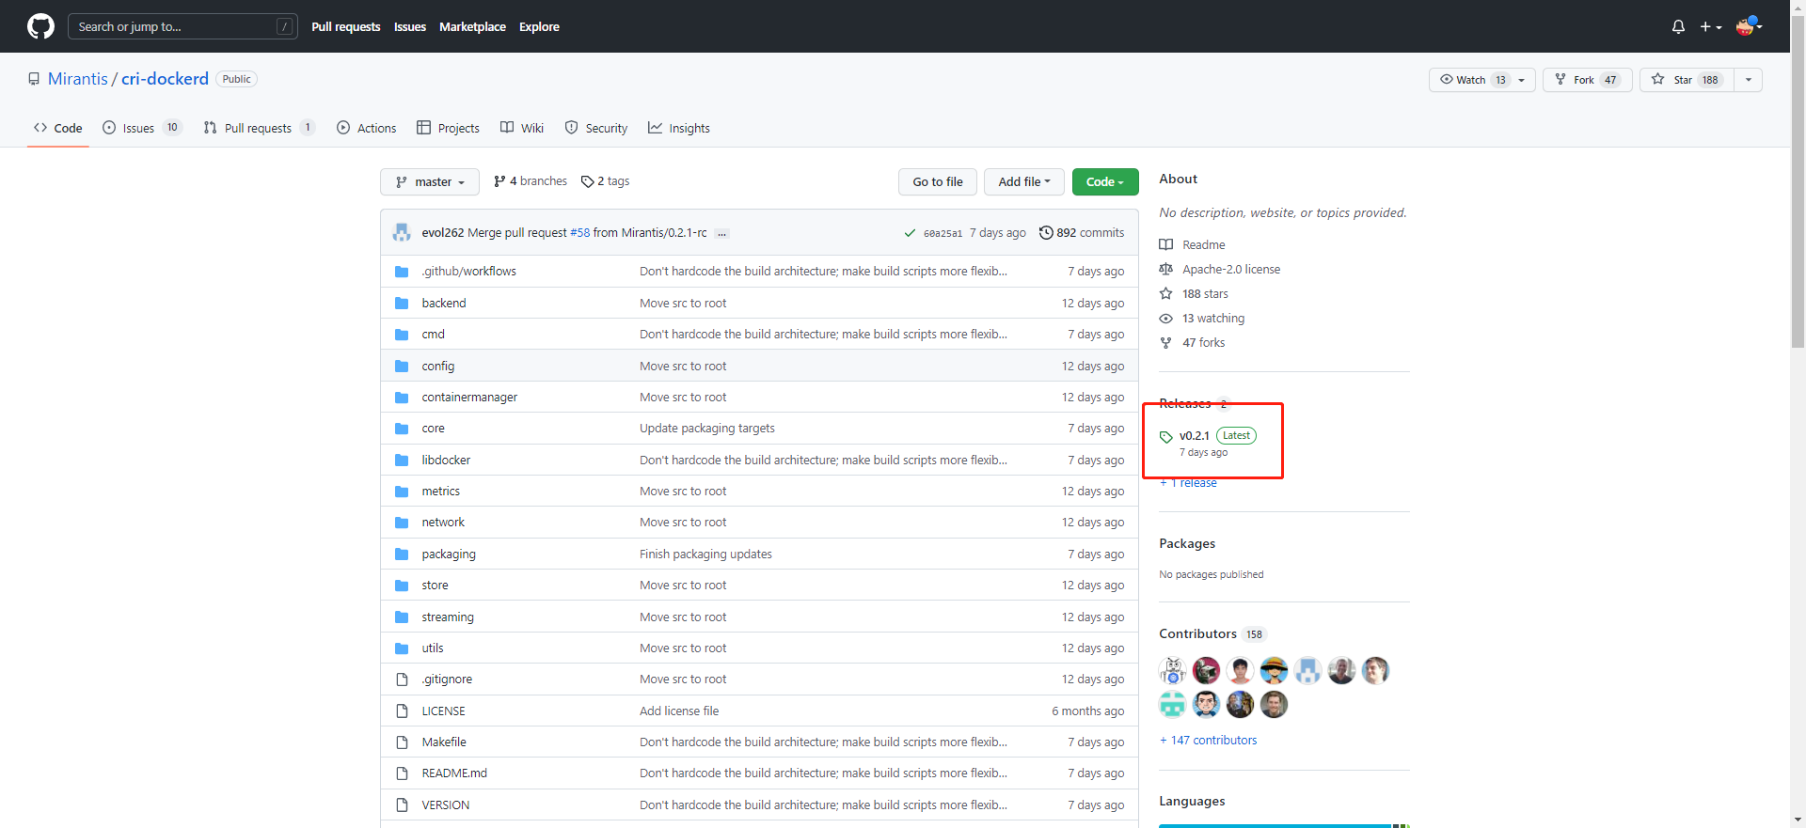View the 188 stars link
Viewport: 1806px width, 828px height.
(1194, 293)
